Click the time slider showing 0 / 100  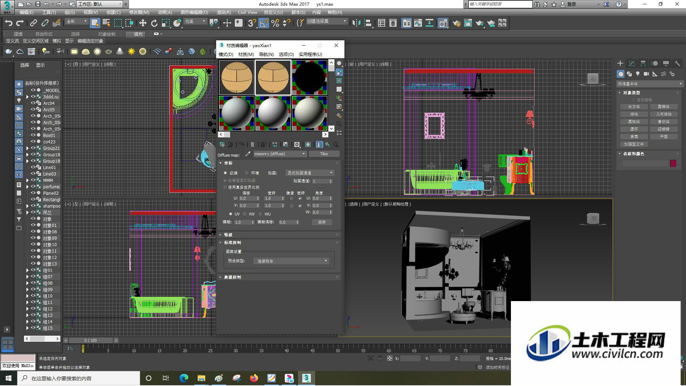pyautogui.click(x=91, y=341)
